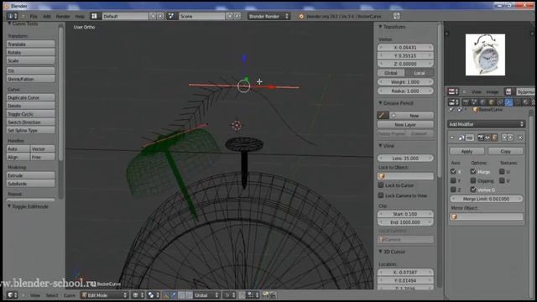This screenshot has width=537, height=302.
Task: Delete the Scene with X icon
Action: (237, 16)
